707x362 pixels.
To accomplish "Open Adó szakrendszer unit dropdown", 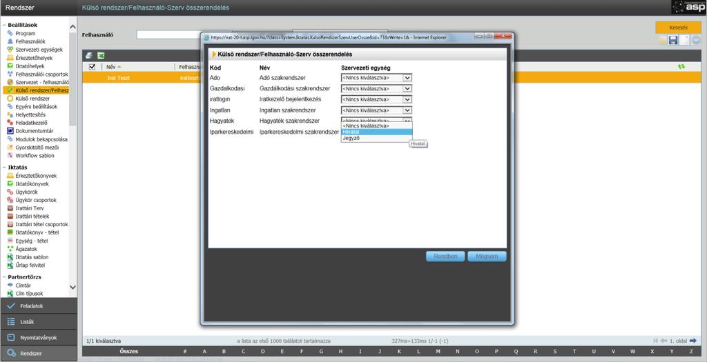I will tap(376, 78).
